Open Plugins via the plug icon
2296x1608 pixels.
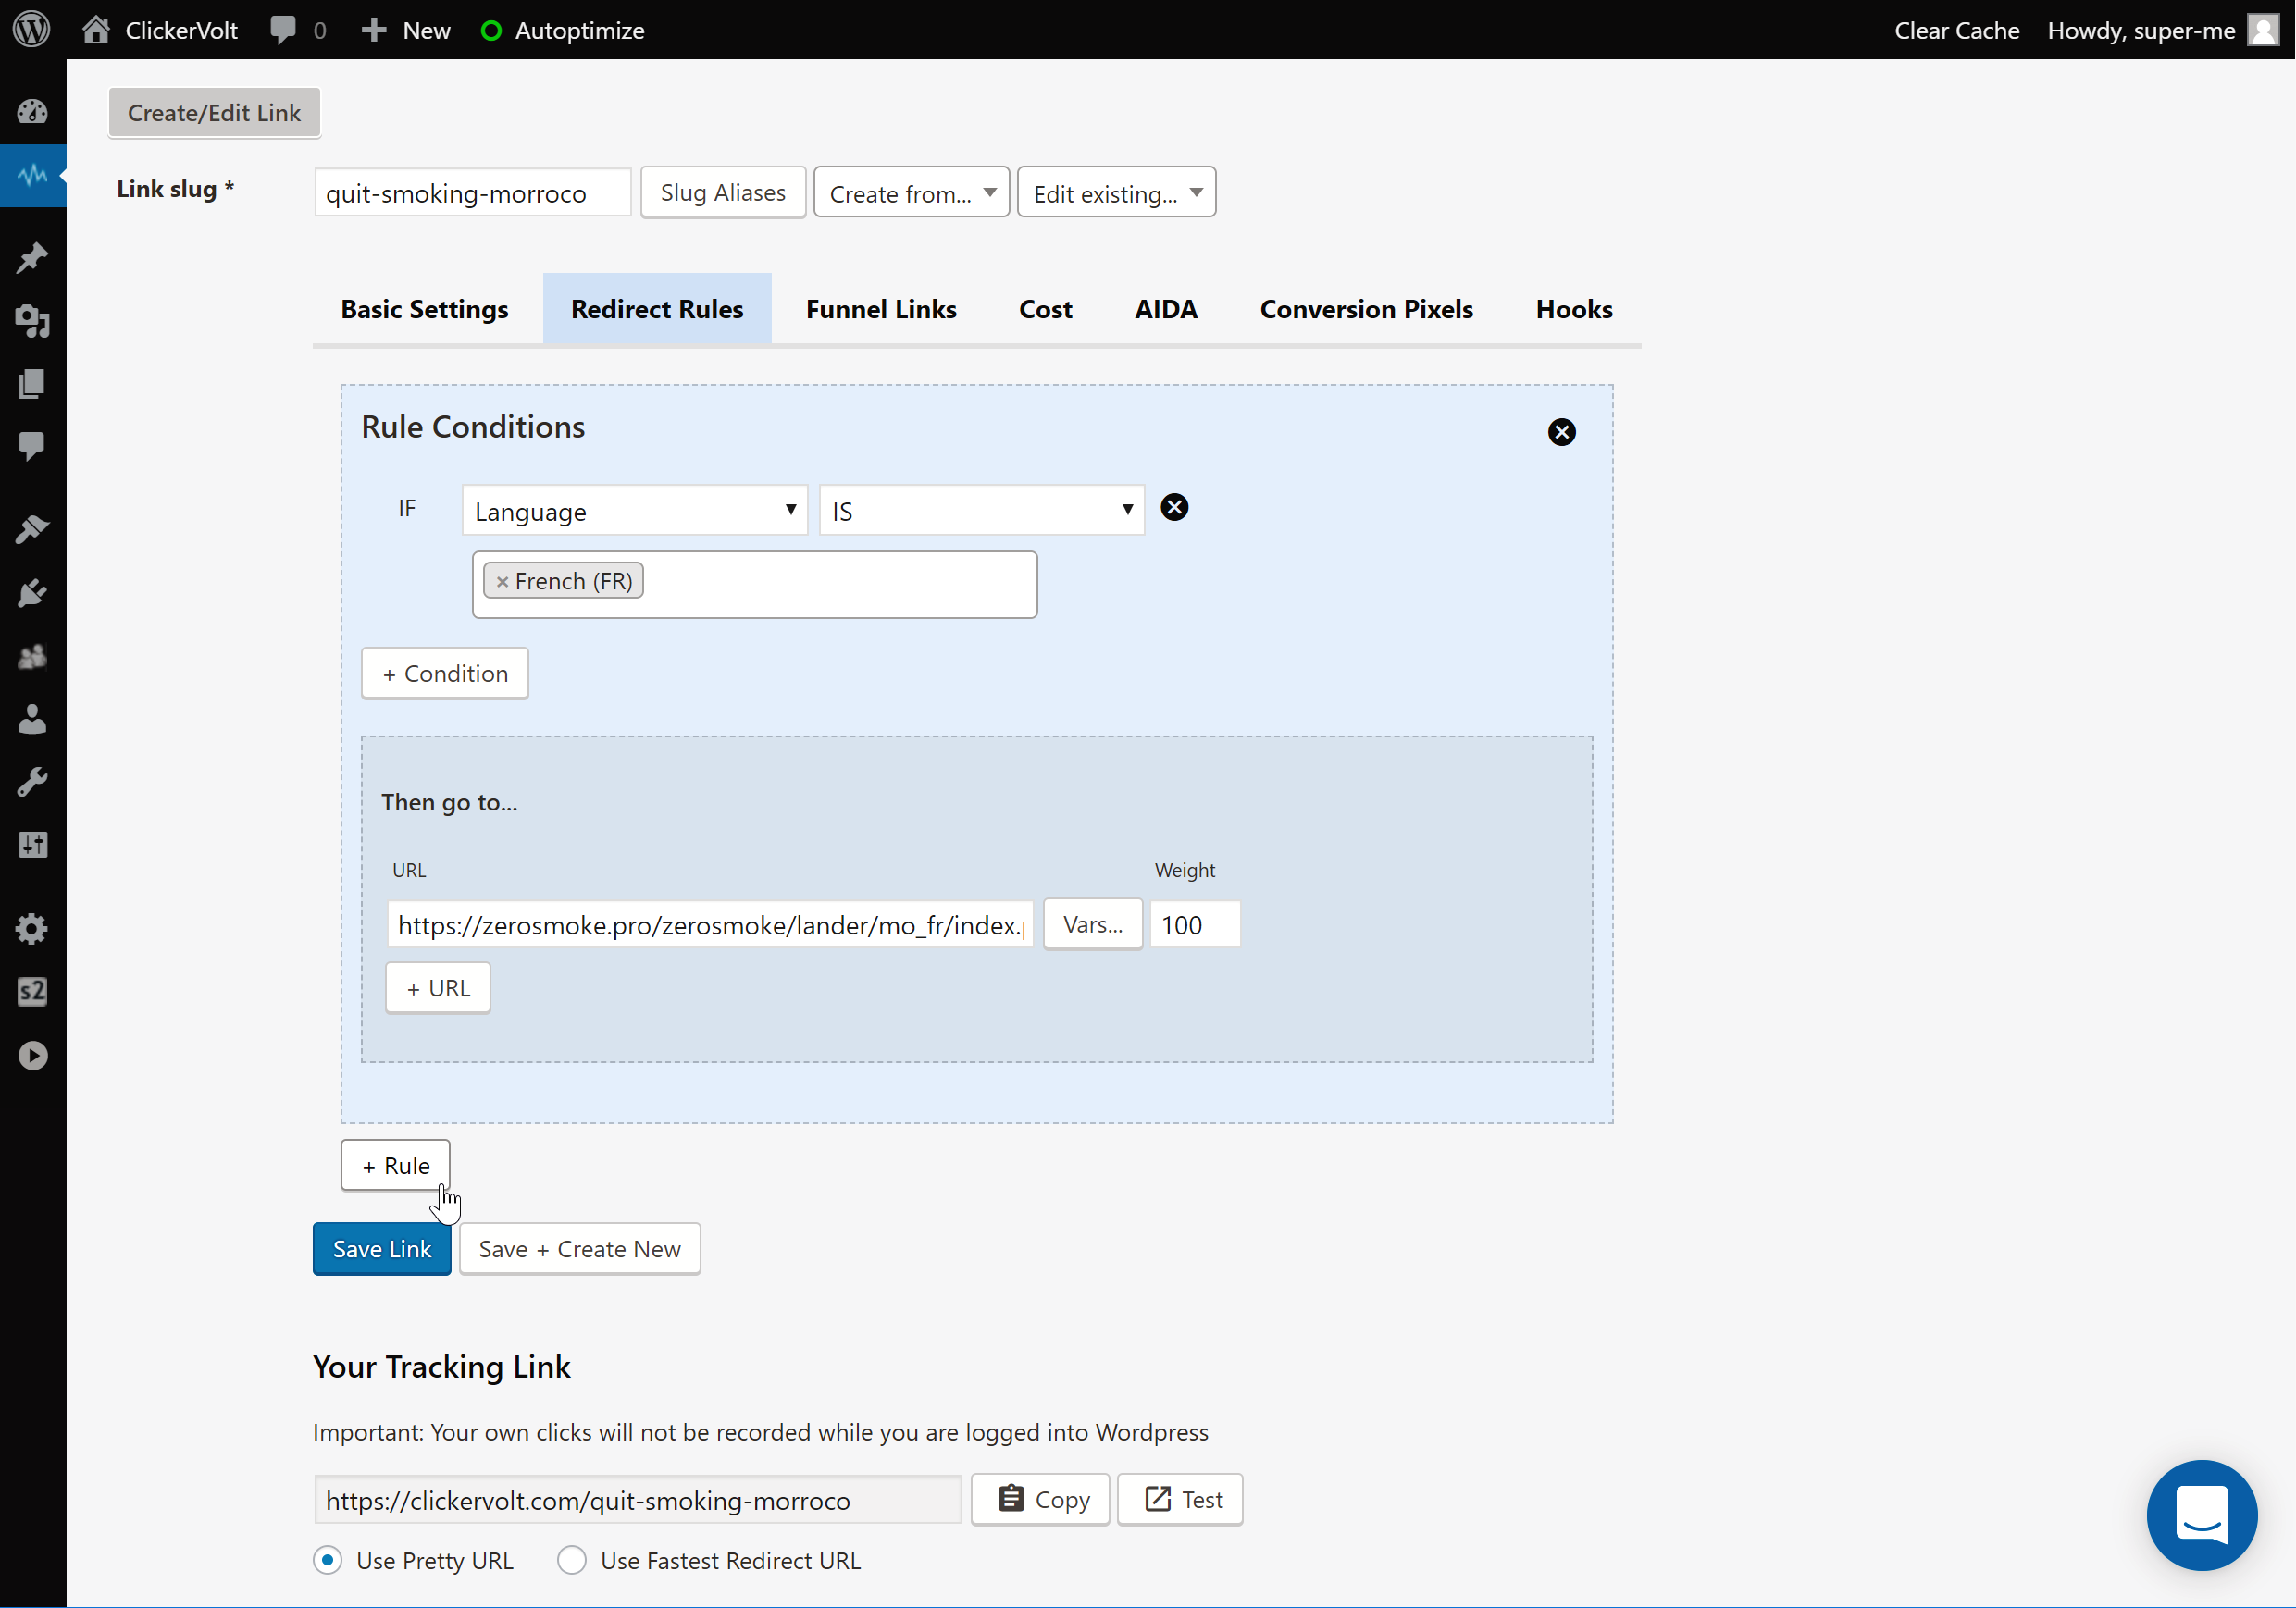tap(33, 593)
